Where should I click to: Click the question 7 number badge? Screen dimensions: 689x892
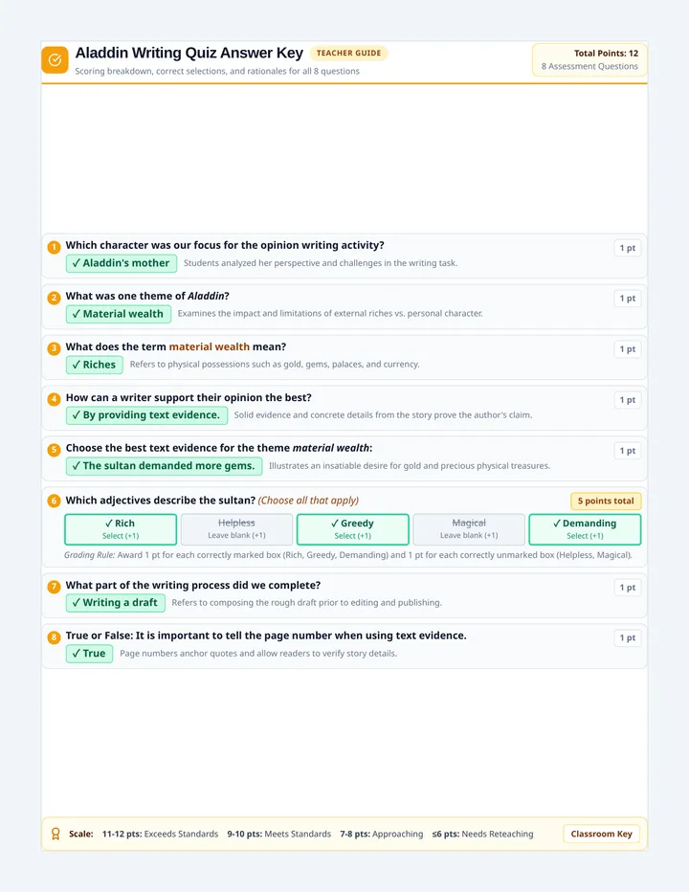pos(54,587)
